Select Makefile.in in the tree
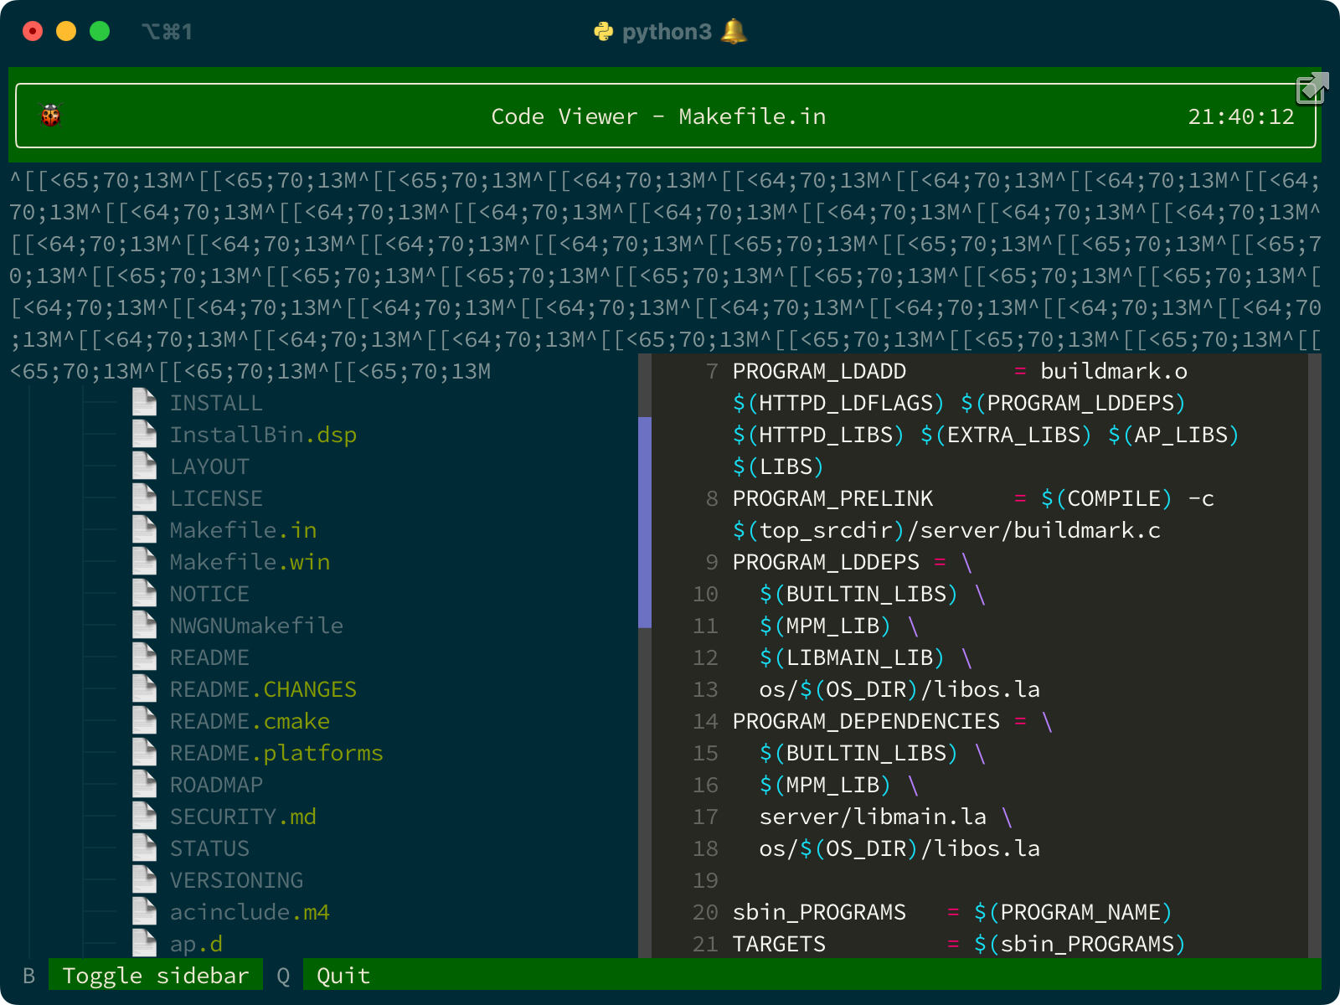Viewport: 1340px width, 1005px height. tap(243, 530)
